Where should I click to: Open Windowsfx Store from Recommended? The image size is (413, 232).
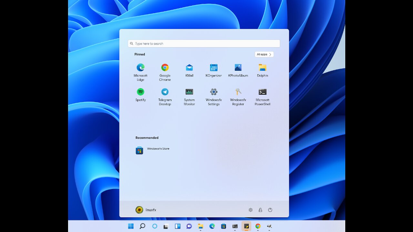pos(153,150)
